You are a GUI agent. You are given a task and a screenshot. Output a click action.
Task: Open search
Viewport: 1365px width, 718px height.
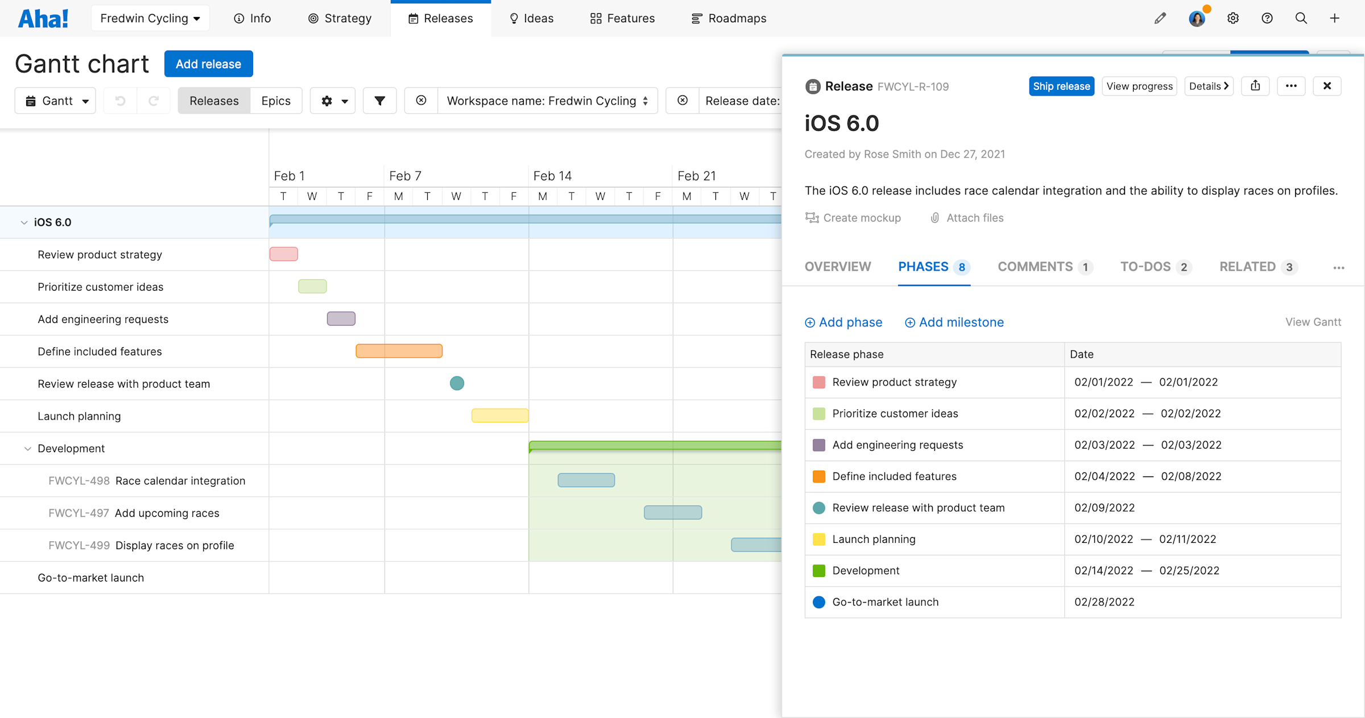coord(1301,18)
